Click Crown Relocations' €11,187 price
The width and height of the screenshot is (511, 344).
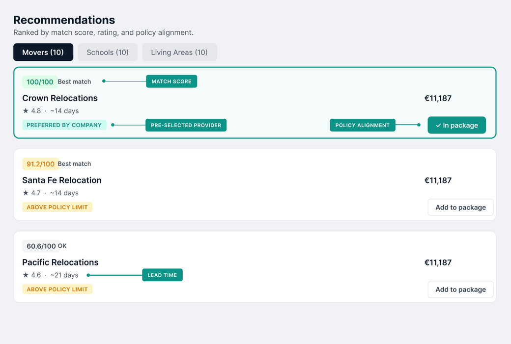coord(438,98)
